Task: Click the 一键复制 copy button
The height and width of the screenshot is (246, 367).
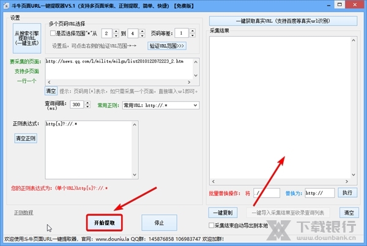Action: tap(223, 212)
